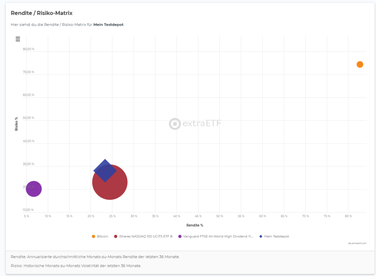Click the '50 %' return axis label
Viewport: 376px width, 276px height.
pyautogui.click(x=220, y=216)
